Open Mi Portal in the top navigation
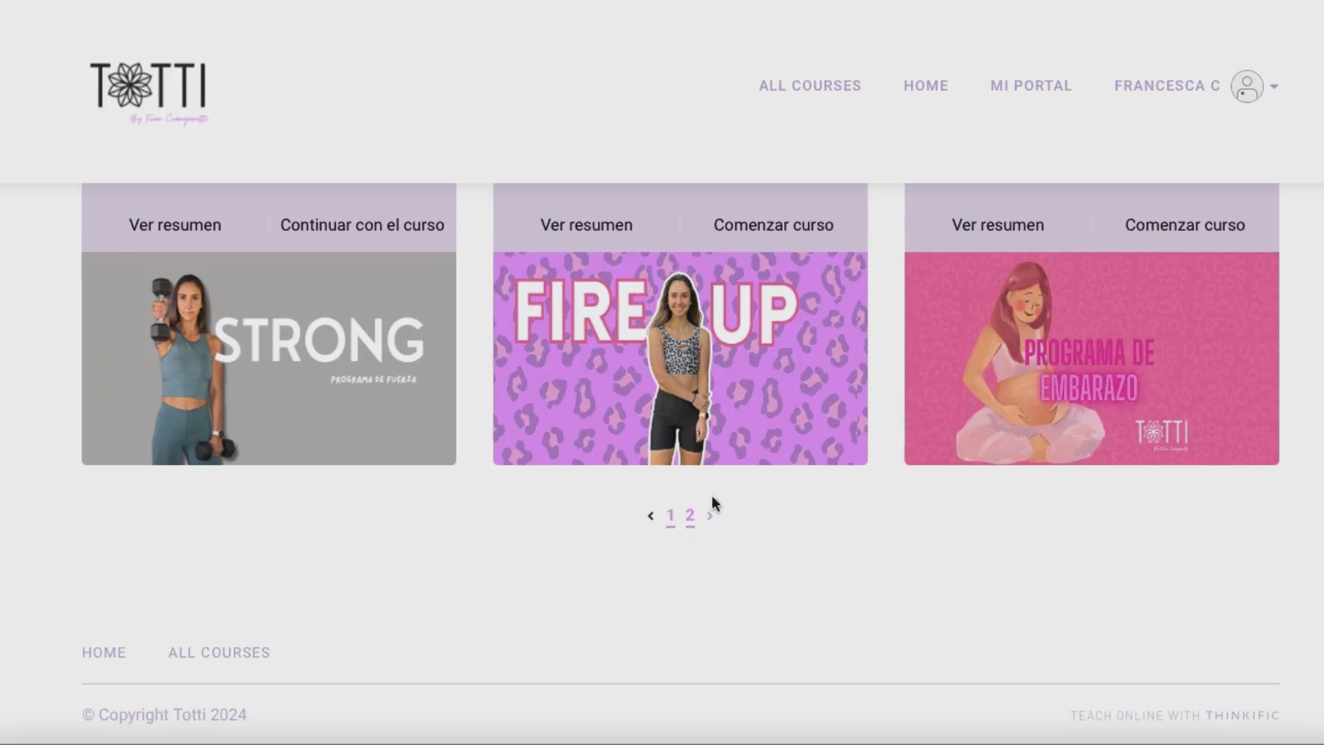 click(1031, 86)
